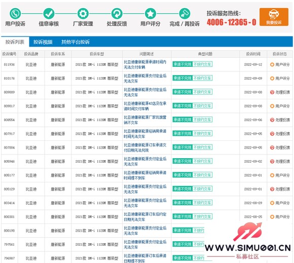Click the 处理反馈 refresh-arrow step icon
This screenshot has width=294, height=263.
pos(117,14)
